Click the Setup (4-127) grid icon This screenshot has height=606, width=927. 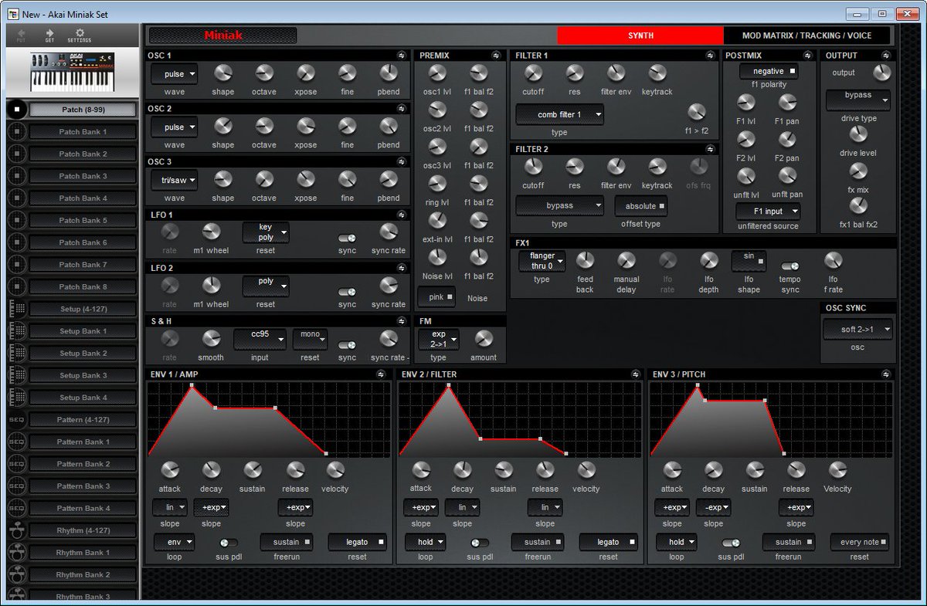[17, 309]
